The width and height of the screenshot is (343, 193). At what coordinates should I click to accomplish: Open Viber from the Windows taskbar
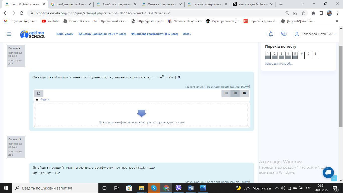click(178, 188)
